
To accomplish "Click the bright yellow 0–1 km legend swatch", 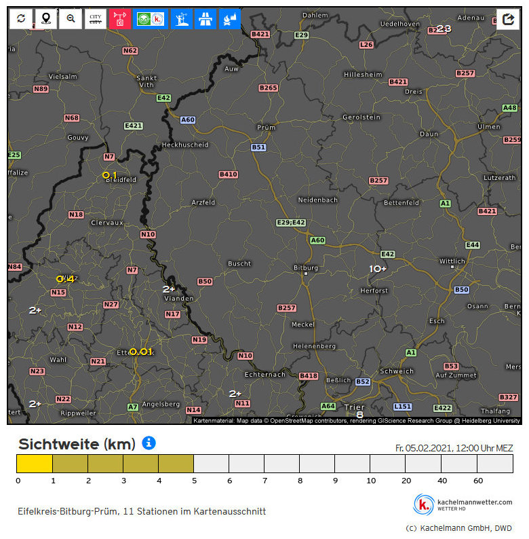I will point(35,464).
